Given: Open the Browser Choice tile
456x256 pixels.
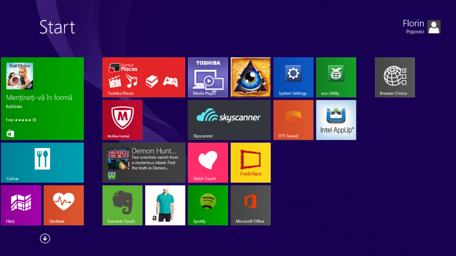Looking at the screenshot, I should pos(394,77).
